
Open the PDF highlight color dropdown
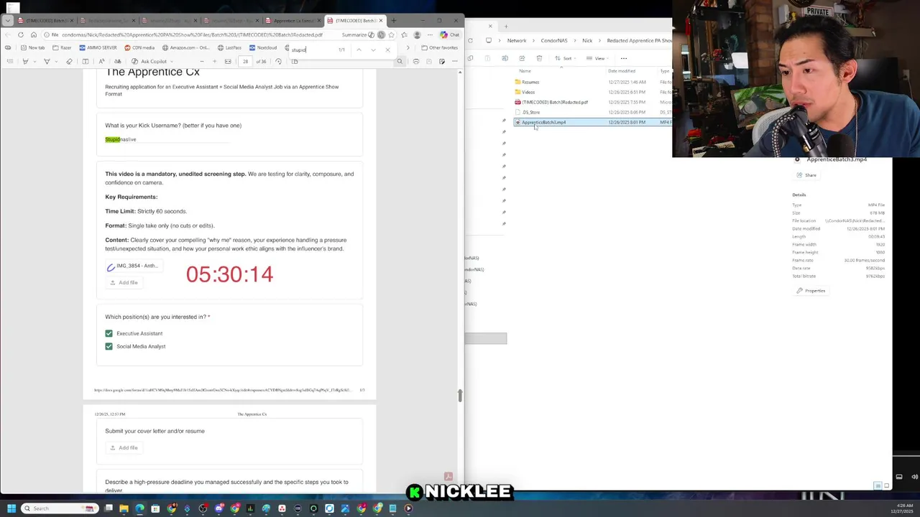click(34, 61)
